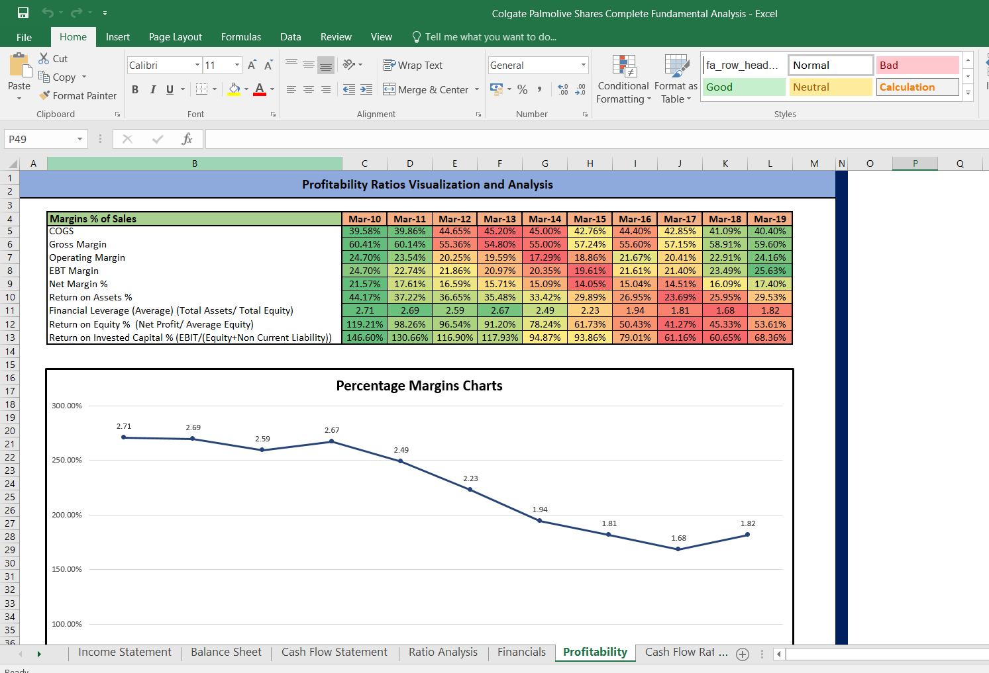Screen dimensions: 989x673
Task: Click Tell me what you want to do box
Action: coord(484,37)
